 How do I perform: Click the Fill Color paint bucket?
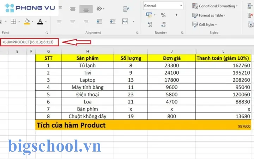27,21
